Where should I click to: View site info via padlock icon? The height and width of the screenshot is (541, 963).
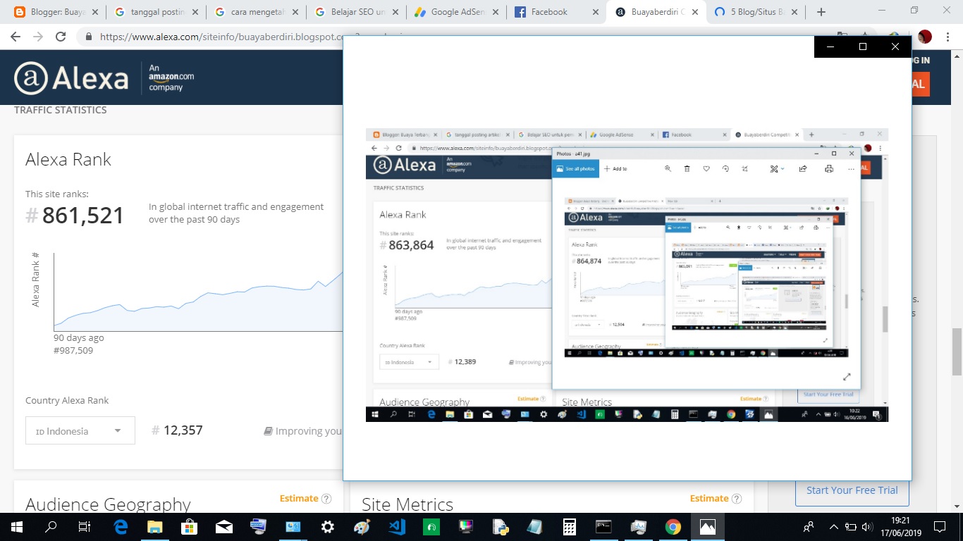click(x=89, y=37)
